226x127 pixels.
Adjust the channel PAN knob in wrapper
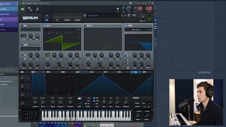point(123,8)
